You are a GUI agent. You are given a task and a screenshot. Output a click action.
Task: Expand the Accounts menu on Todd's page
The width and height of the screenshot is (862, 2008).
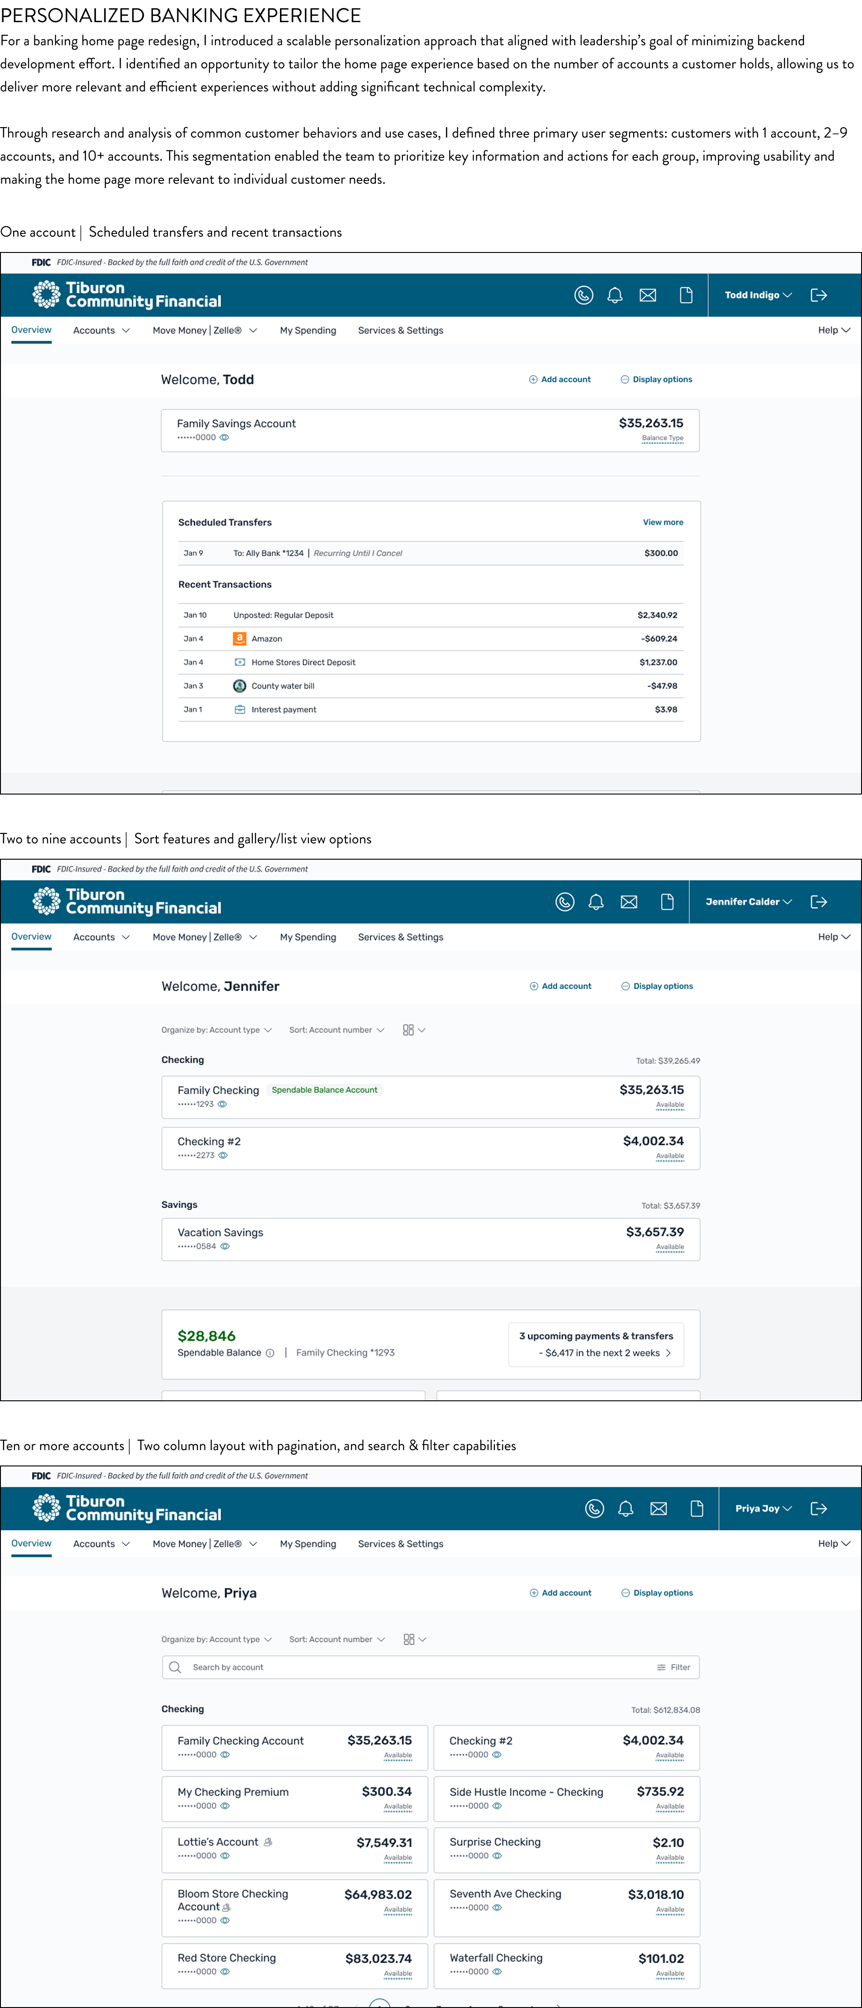tap(101, 330)
